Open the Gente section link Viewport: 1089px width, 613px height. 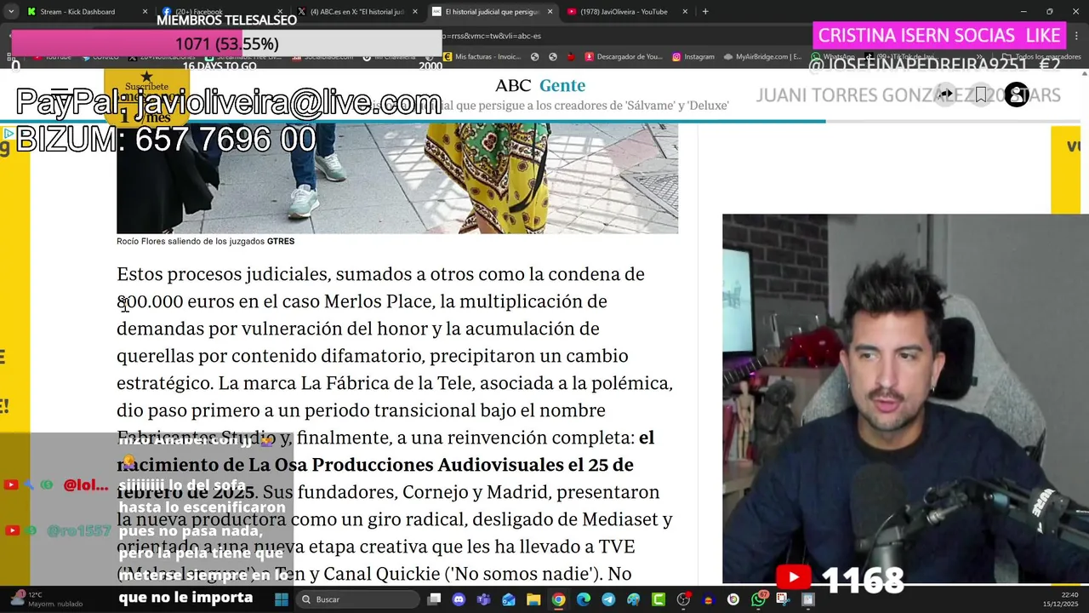pos(562,85)
